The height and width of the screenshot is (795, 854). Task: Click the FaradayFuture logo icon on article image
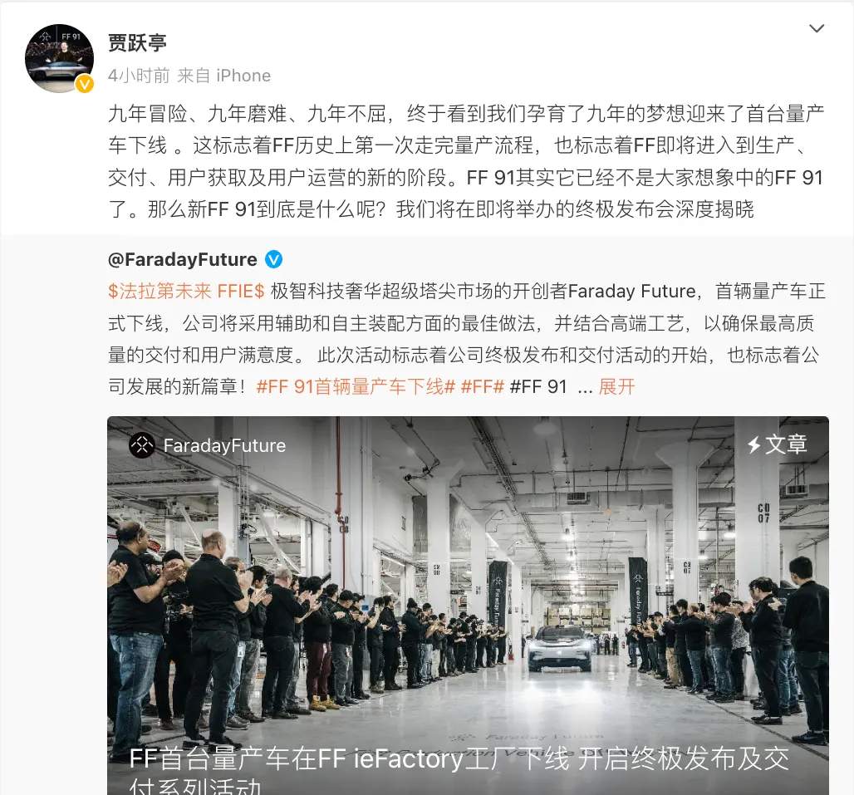[142, 445]
